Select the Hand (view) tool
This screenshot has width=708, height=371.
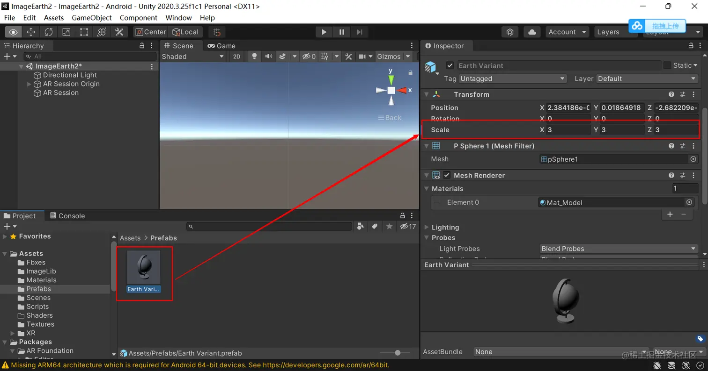pos(13,32)
